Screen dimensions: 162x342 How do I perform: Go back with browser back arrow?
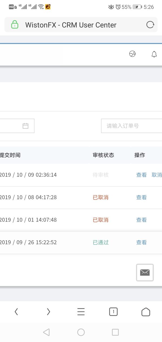coord(16,312)
